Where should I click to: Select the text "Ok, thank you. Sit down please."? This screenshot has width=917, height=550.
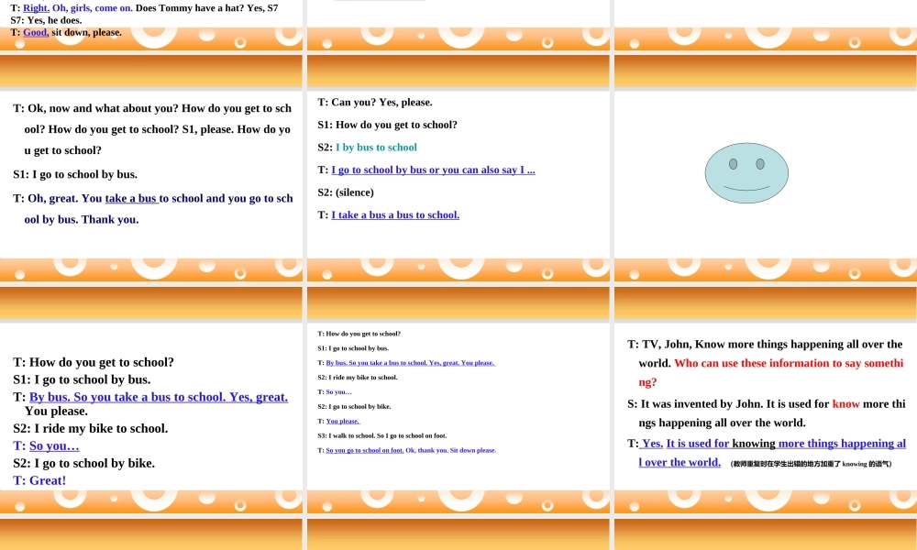[450, 450]
